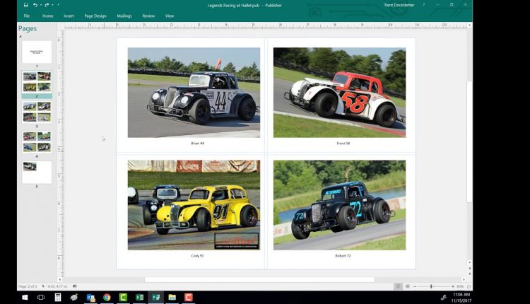Click the vertical scrollbar down arrow
The height and width of the screenshot is (304, 530).
469,262
